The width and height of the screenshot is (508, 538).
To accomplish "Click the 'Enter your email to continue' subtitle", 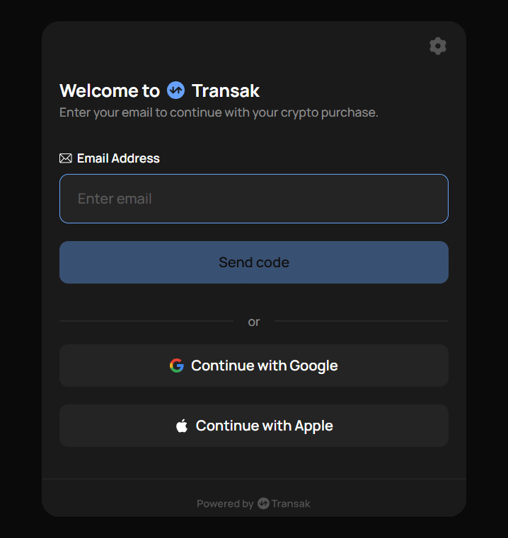I will coord(219,112).
